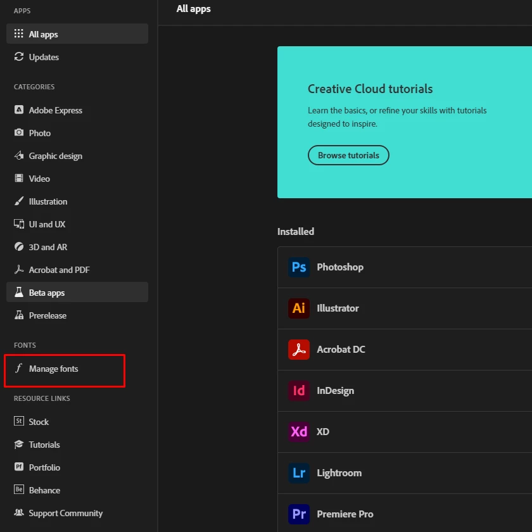The width and height of the screenshot is (532, 532).
Task: Click the Lightroom app name
Action: point(339,473)
